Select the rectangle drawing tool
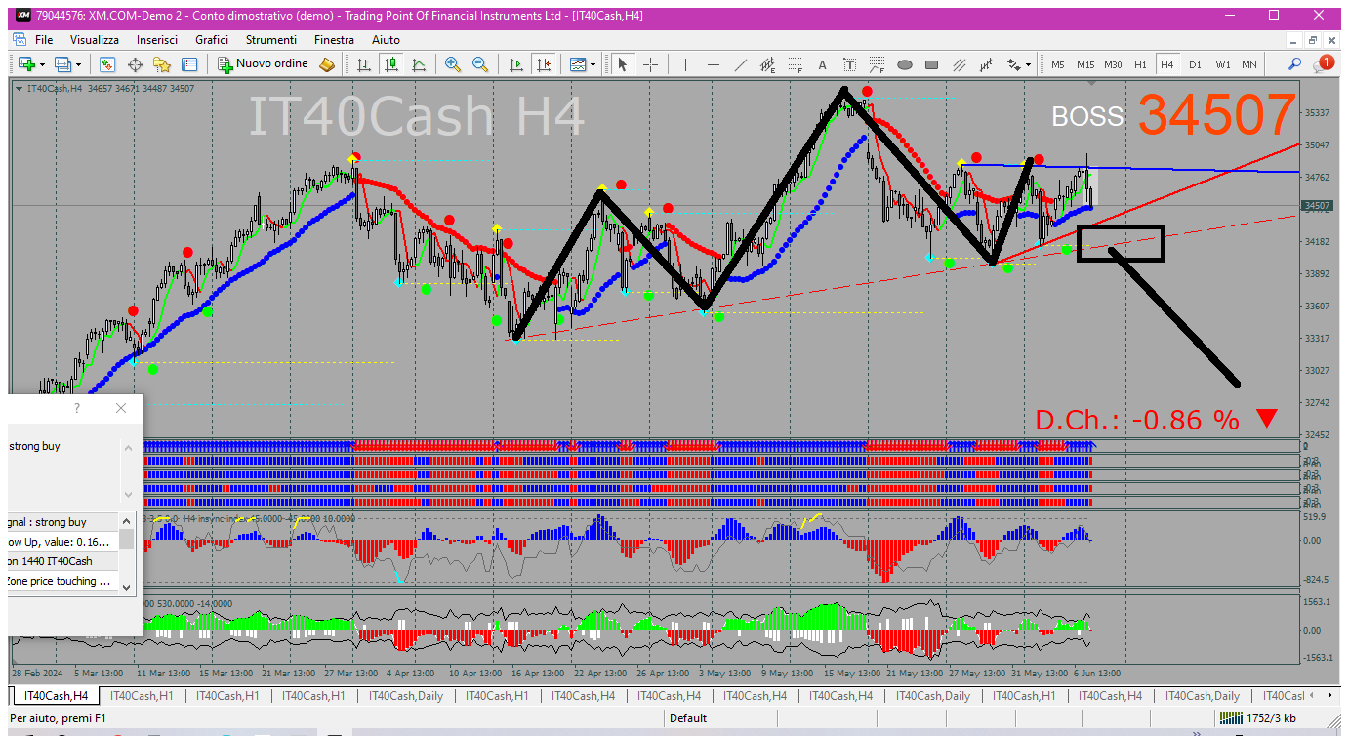Screen dimensions: 1349x736 coord(931,64)
